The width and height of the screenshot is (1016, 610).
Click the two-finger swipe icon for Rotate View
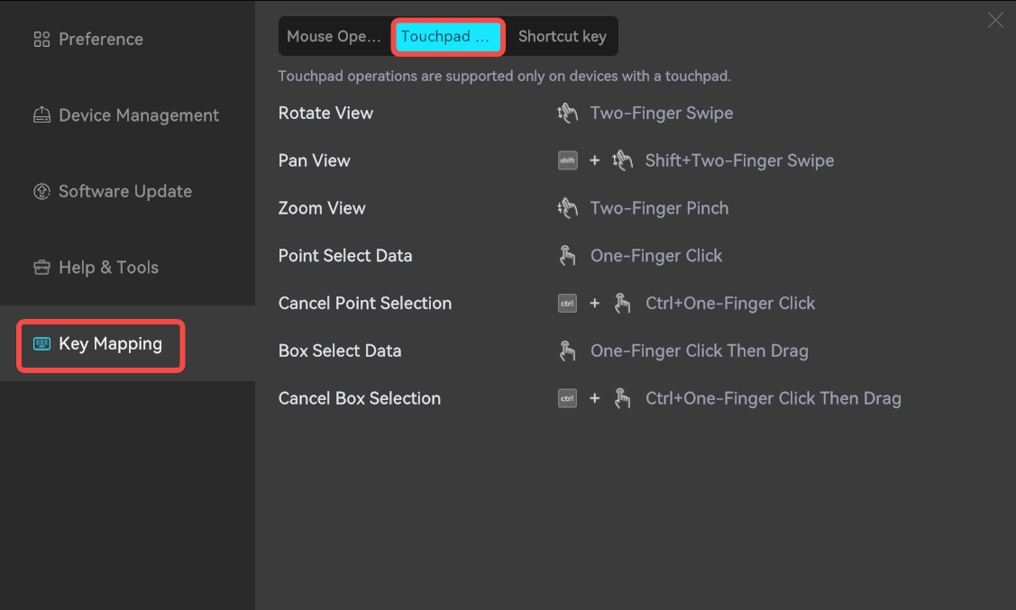tap(567, 113)
